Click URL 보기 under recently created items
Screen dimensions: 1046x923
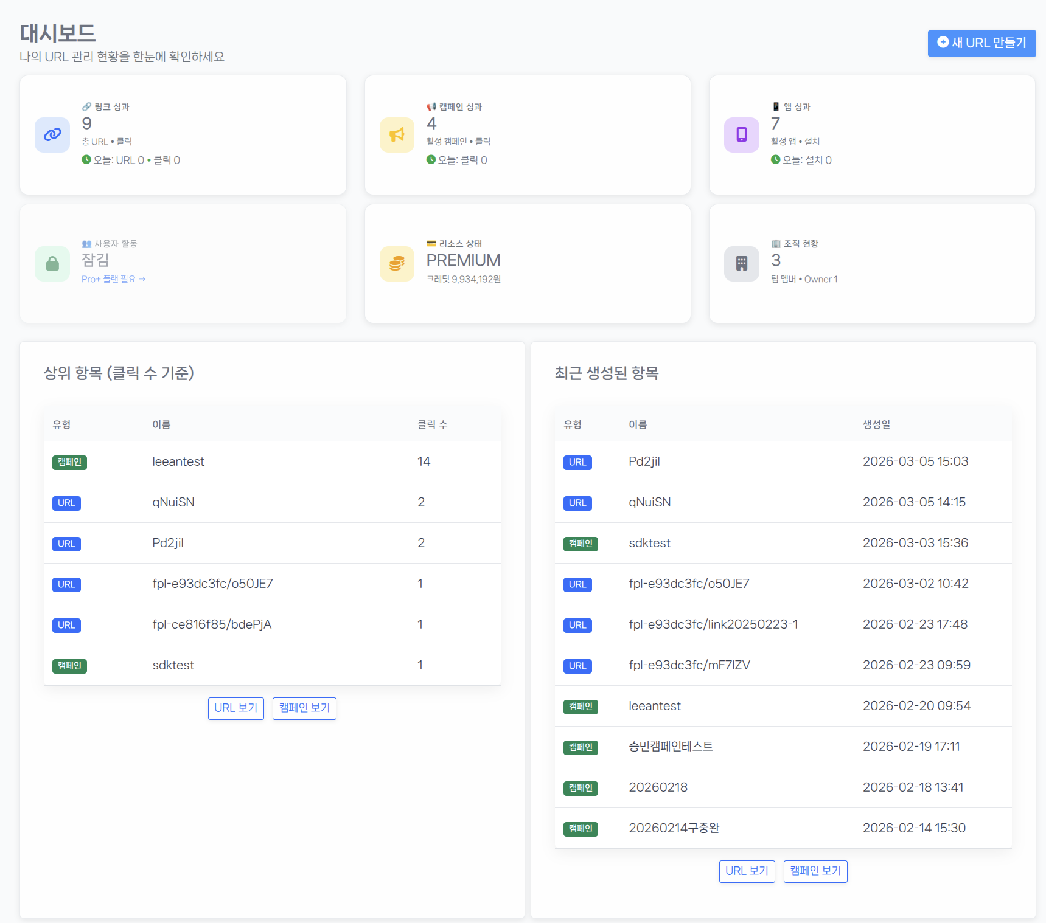747,871
